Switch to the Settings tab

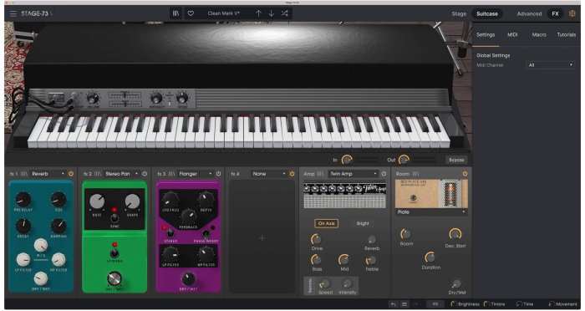486,35
